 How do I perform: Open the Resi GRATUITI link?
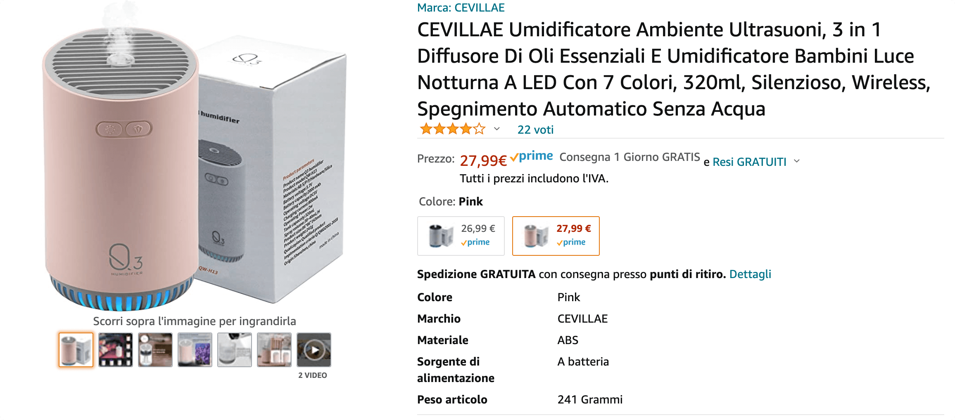coord(749,162)
